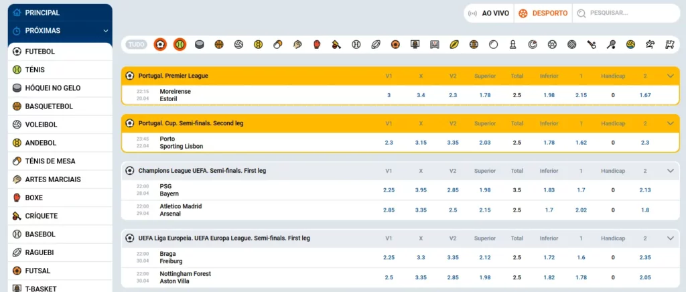Switch to the Desporto tab

pyautogui.click(x=543, y=13)
